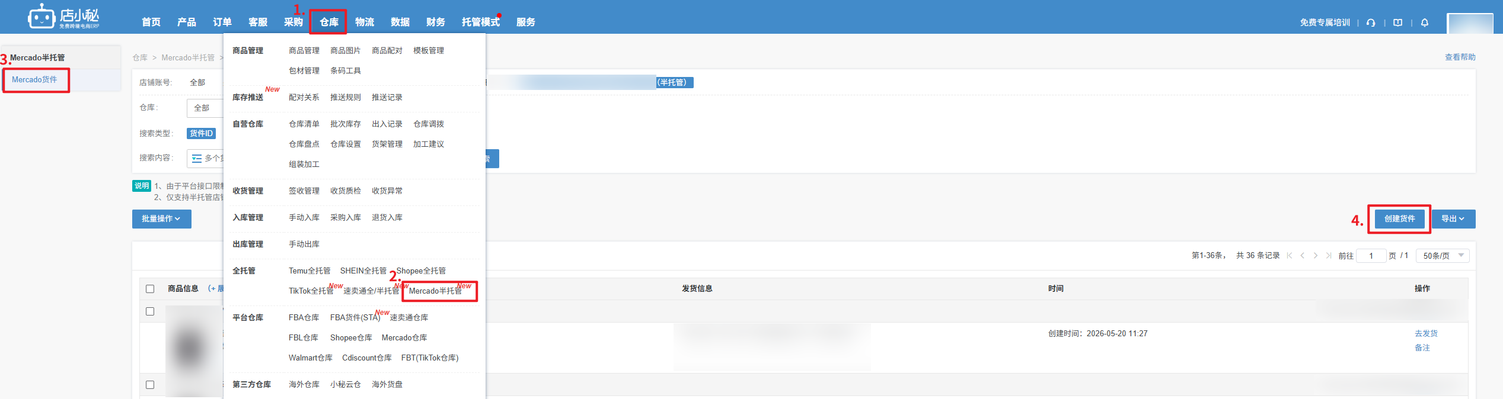Click the 去发货 link
This screenshot has width=1503, height=399.
click(x=1426, y=334)
